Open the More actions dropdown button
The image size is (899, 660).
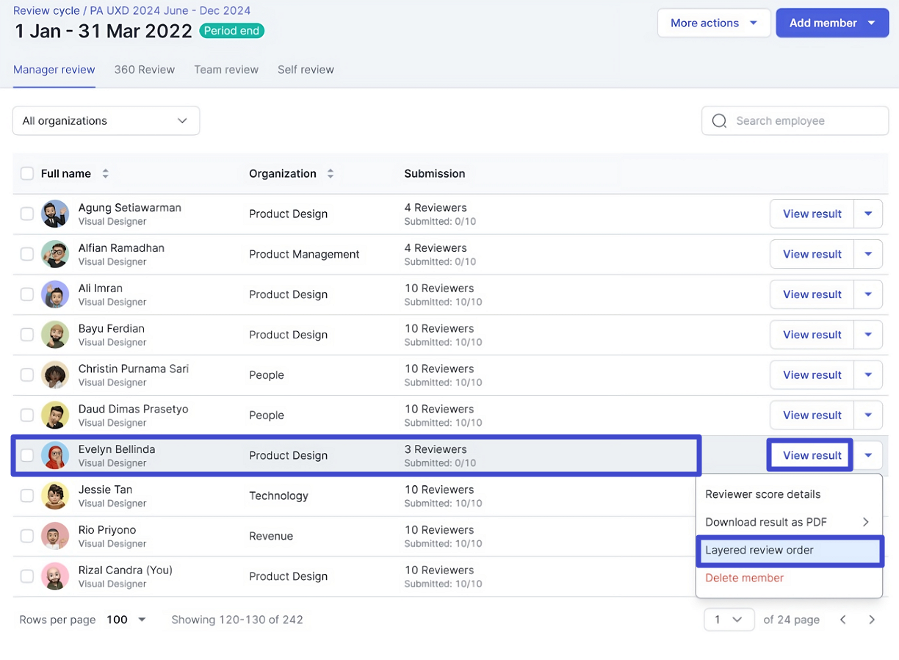tap(713, 23)
